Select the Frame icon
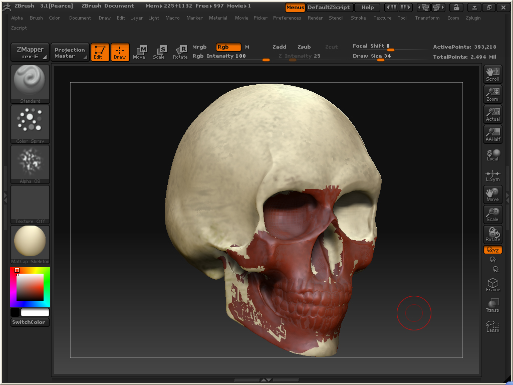The height and width of the screenshot is (385, 513). (492, 285)
